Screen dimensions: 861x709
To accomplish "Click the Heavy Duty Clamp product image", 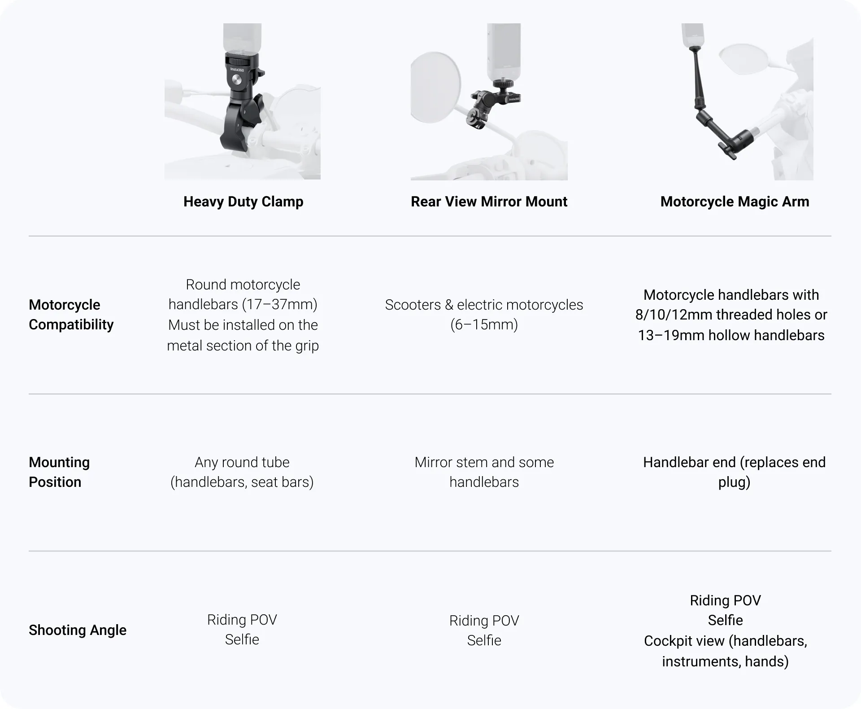I will (243, 101).
